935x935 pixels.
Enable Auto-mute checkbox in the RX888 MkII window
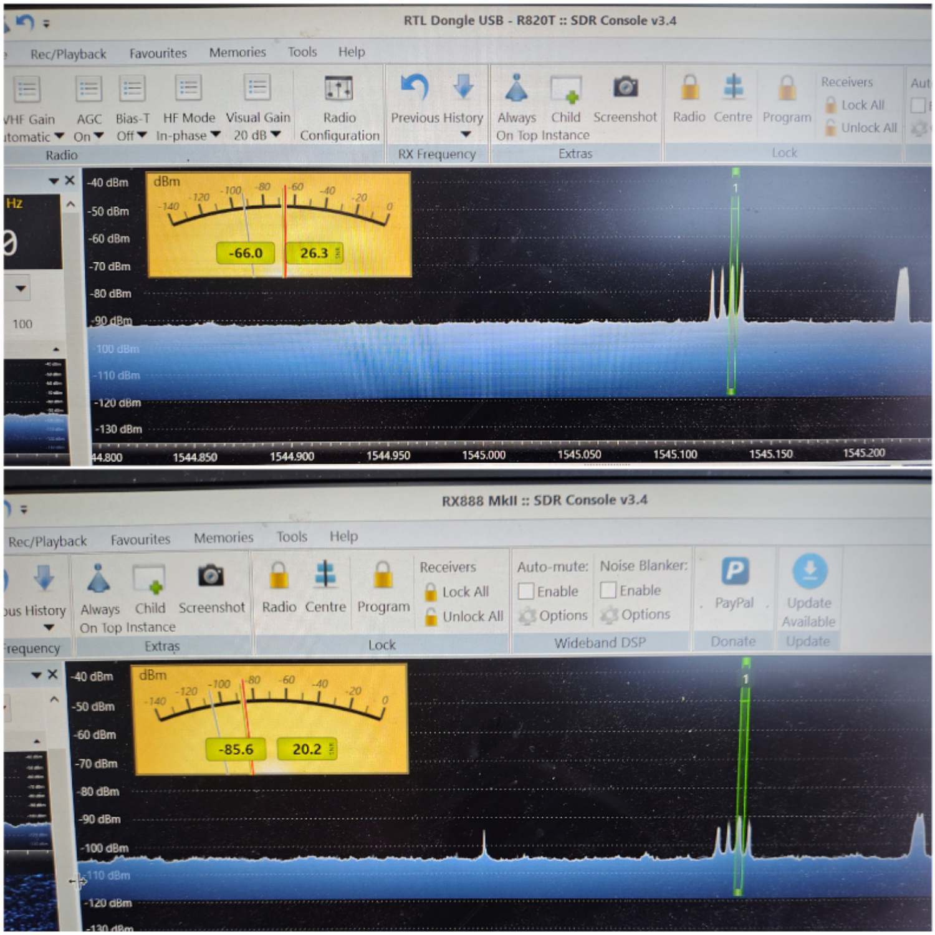[526, 591]
